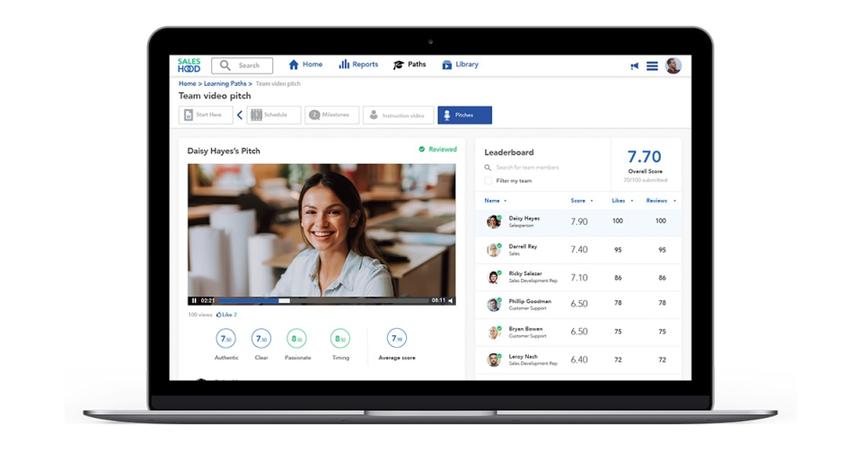The image size is (862, 450).
Task: Pause the video playback
Action: [194, 300]
